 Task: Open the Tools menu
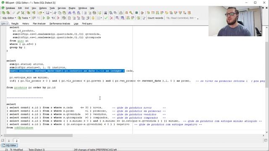[x=52, y=8]
